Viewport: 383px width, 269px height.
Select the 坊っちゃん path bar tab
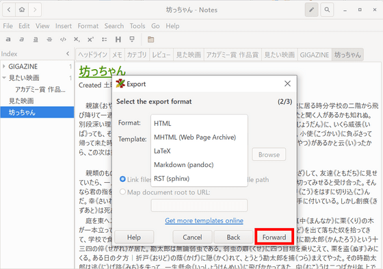(x=347, y=55)
